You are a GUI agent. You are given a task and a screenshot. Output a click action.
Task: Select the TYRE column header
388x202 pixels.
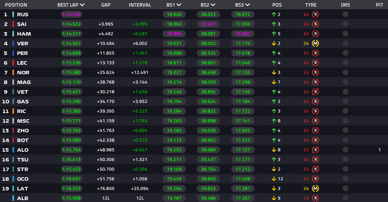point(311,5)
